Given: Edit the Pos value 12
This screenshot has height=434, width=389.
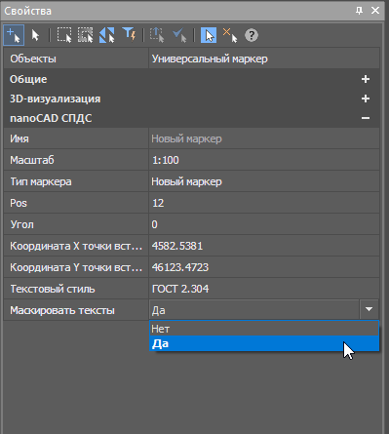Looking at the screenshot, I should click(264, 203).
